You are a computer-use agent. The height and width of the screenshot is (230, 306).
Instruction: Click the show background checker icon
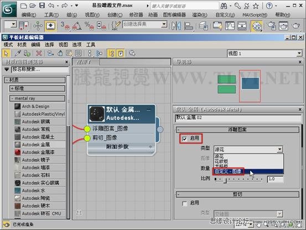[x=78, y=53]
